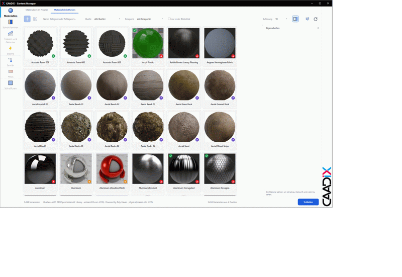Click the name, category or keyword search field

[x=62, y=19]
